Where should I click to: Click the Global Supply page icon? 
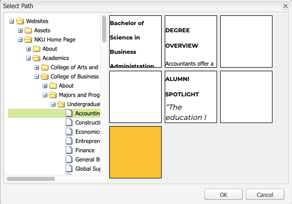[x=69, y=169]
